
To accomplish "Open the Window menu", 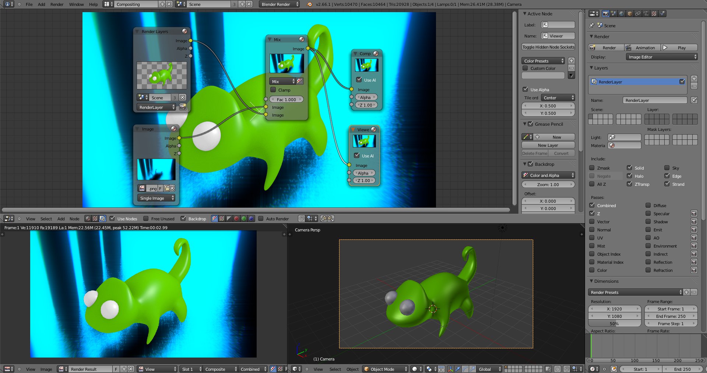I will 76,4.
